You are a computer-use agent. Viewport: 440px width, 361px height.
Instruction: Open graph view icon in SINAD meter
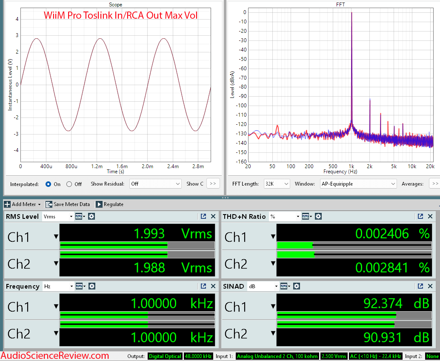coord(284,287)
